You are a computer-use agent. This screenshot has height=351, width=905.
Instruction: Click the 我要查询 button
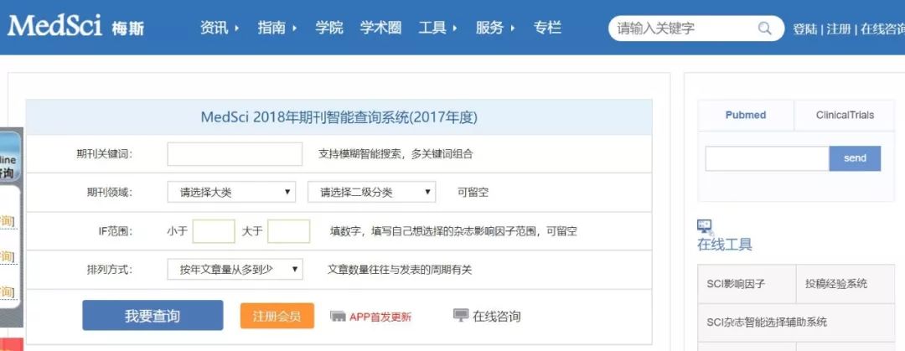[153, 315]
